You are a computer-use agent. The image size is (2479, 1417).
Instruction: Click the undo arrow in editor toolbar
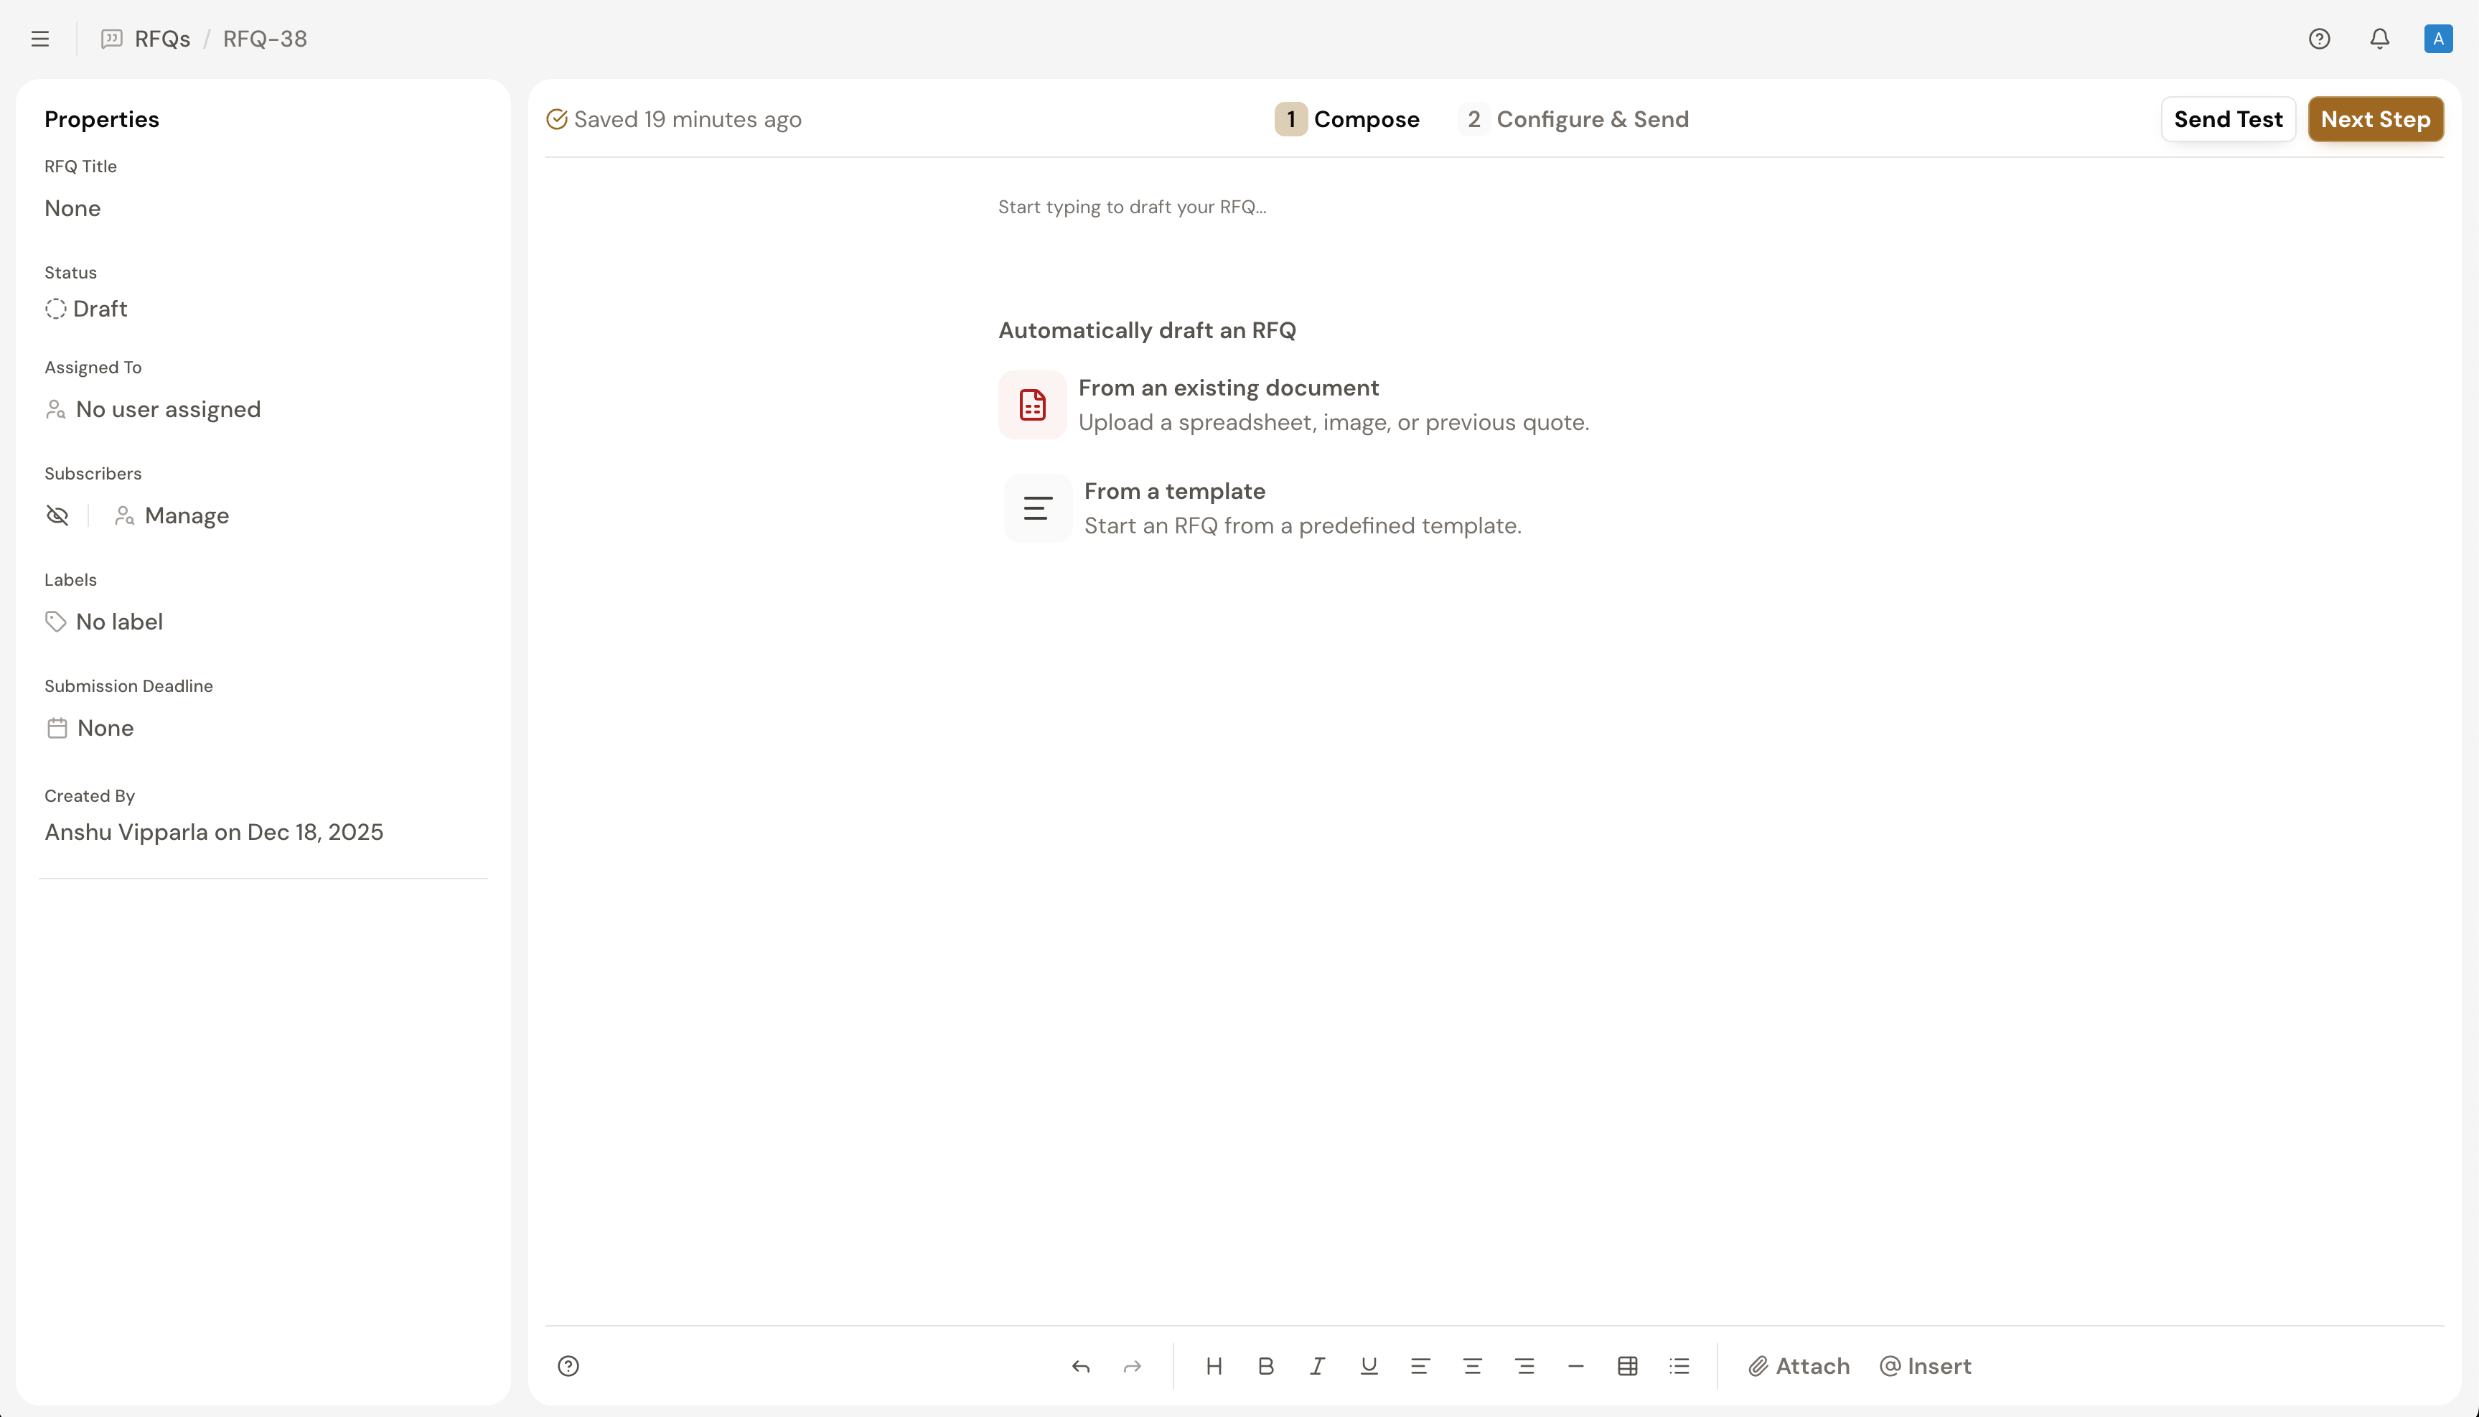click(x=1080, y=1367)
